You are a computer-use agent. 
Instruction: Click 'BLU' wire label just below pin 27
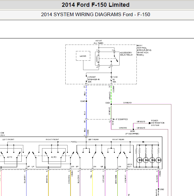click(x=85, y=94)
